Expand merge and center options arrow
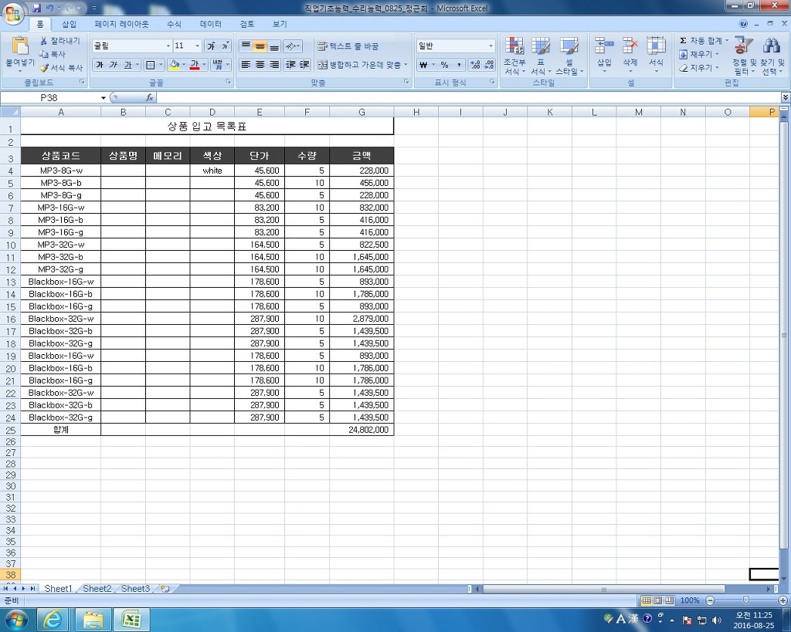 click(406, 65)
